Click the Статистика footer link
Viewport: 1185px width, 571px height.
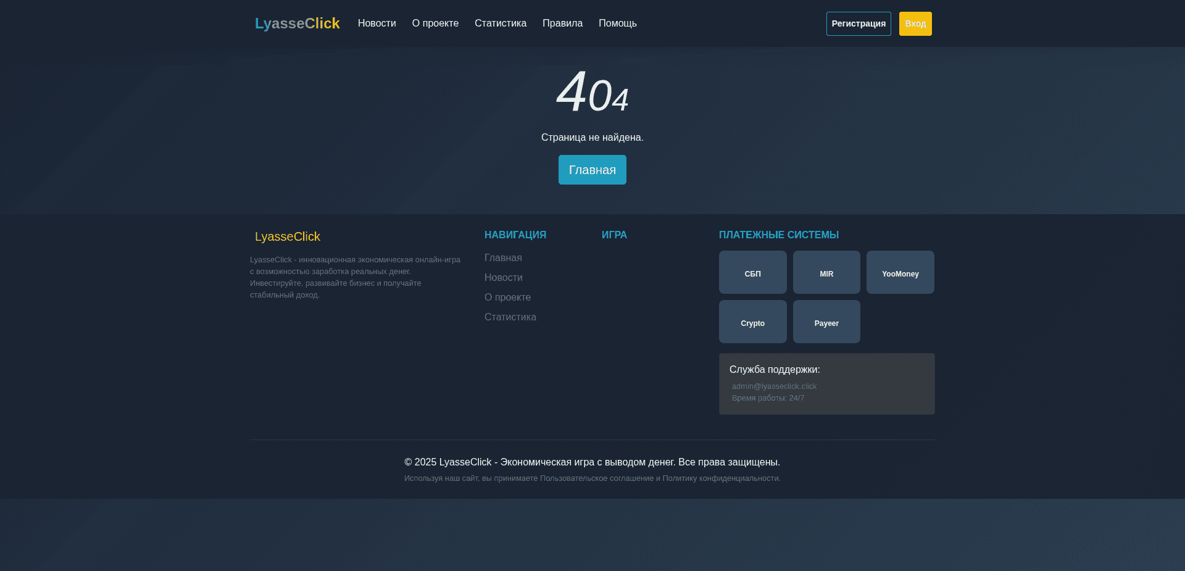click(x=510, y=317)
